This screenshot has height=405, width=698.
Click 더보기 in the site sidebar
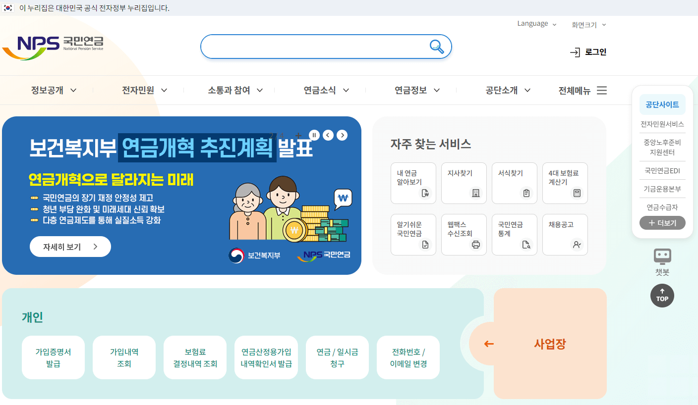coord(662,223)
